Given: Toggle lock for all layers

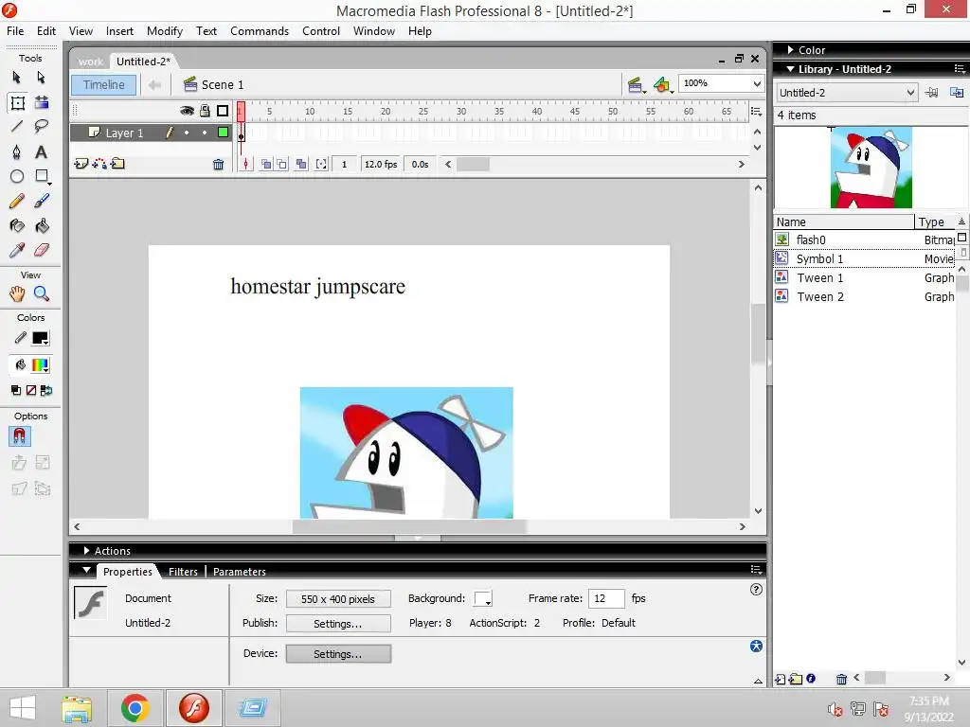Looking at the screenshot, I should point(204,111).
